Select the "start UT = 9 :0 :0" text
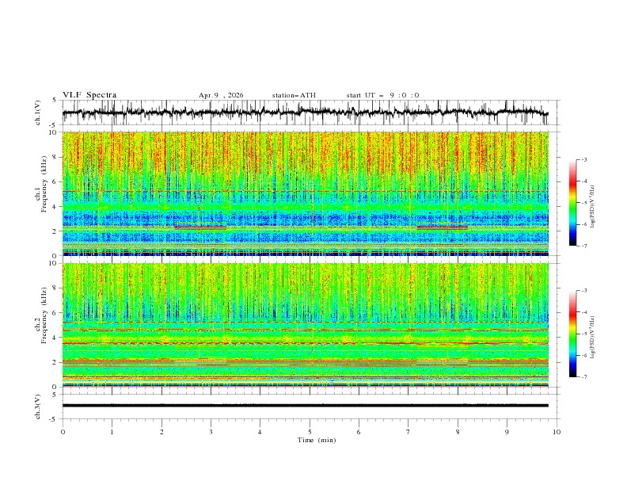The image size is (627, 485). coord(382,95)
